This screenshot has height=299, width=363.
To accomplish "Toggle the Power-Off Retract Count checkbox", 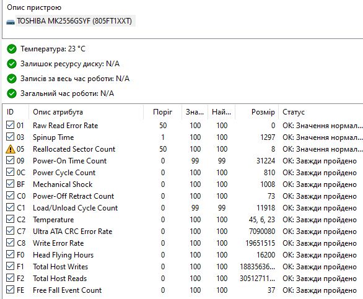I will click(10, 196).
